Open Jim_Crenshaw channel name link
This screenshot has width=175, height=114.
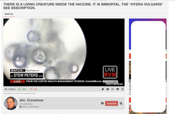[31, 100]
